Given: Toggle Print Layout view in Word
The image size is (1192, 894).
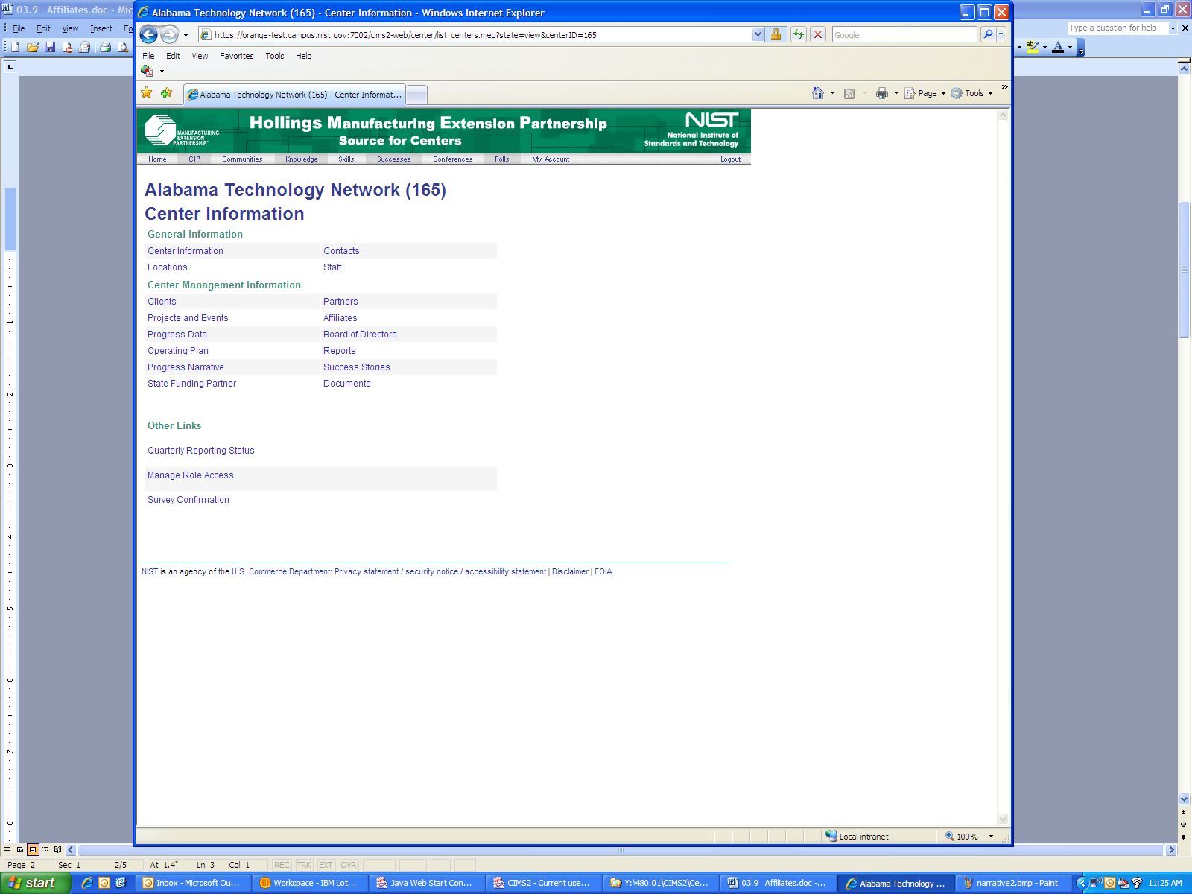Looking at the screenshot, I should [33, 849].
